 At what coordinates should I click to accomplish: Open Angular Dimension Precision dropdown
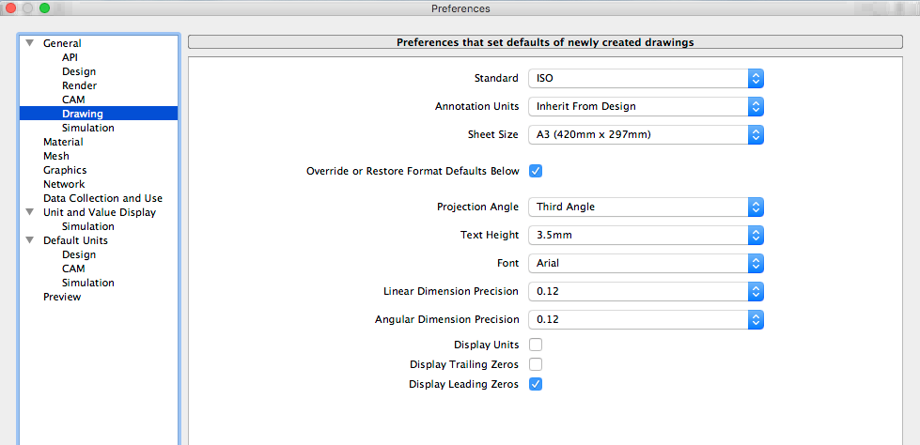645,319
